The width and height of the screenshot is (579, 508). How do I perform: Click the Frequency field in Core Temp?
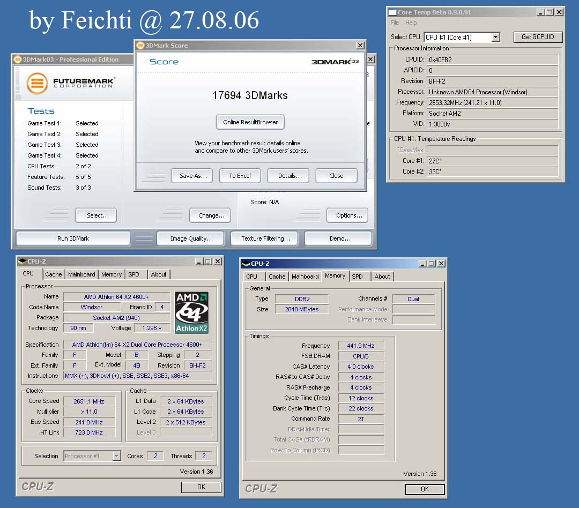click(493, 103)
